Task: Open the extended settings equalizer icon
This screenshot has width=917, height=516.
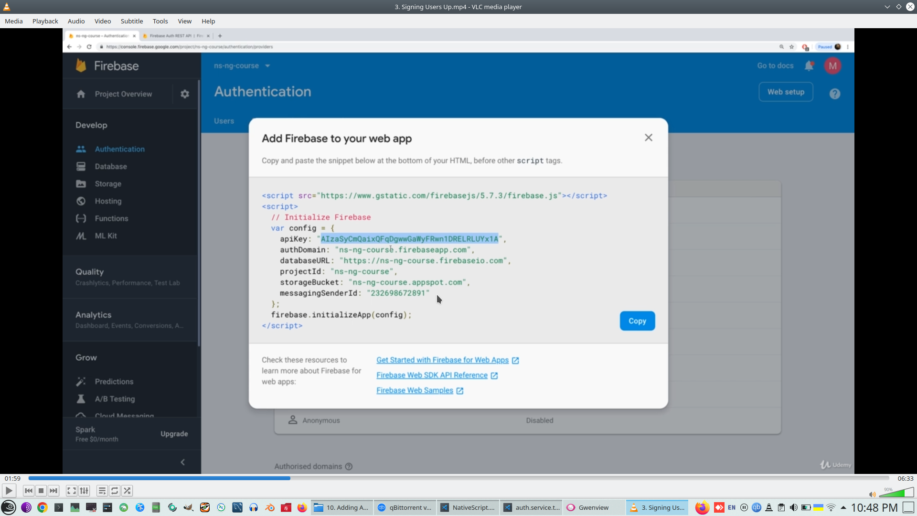Action: click(x=84, y=491)
